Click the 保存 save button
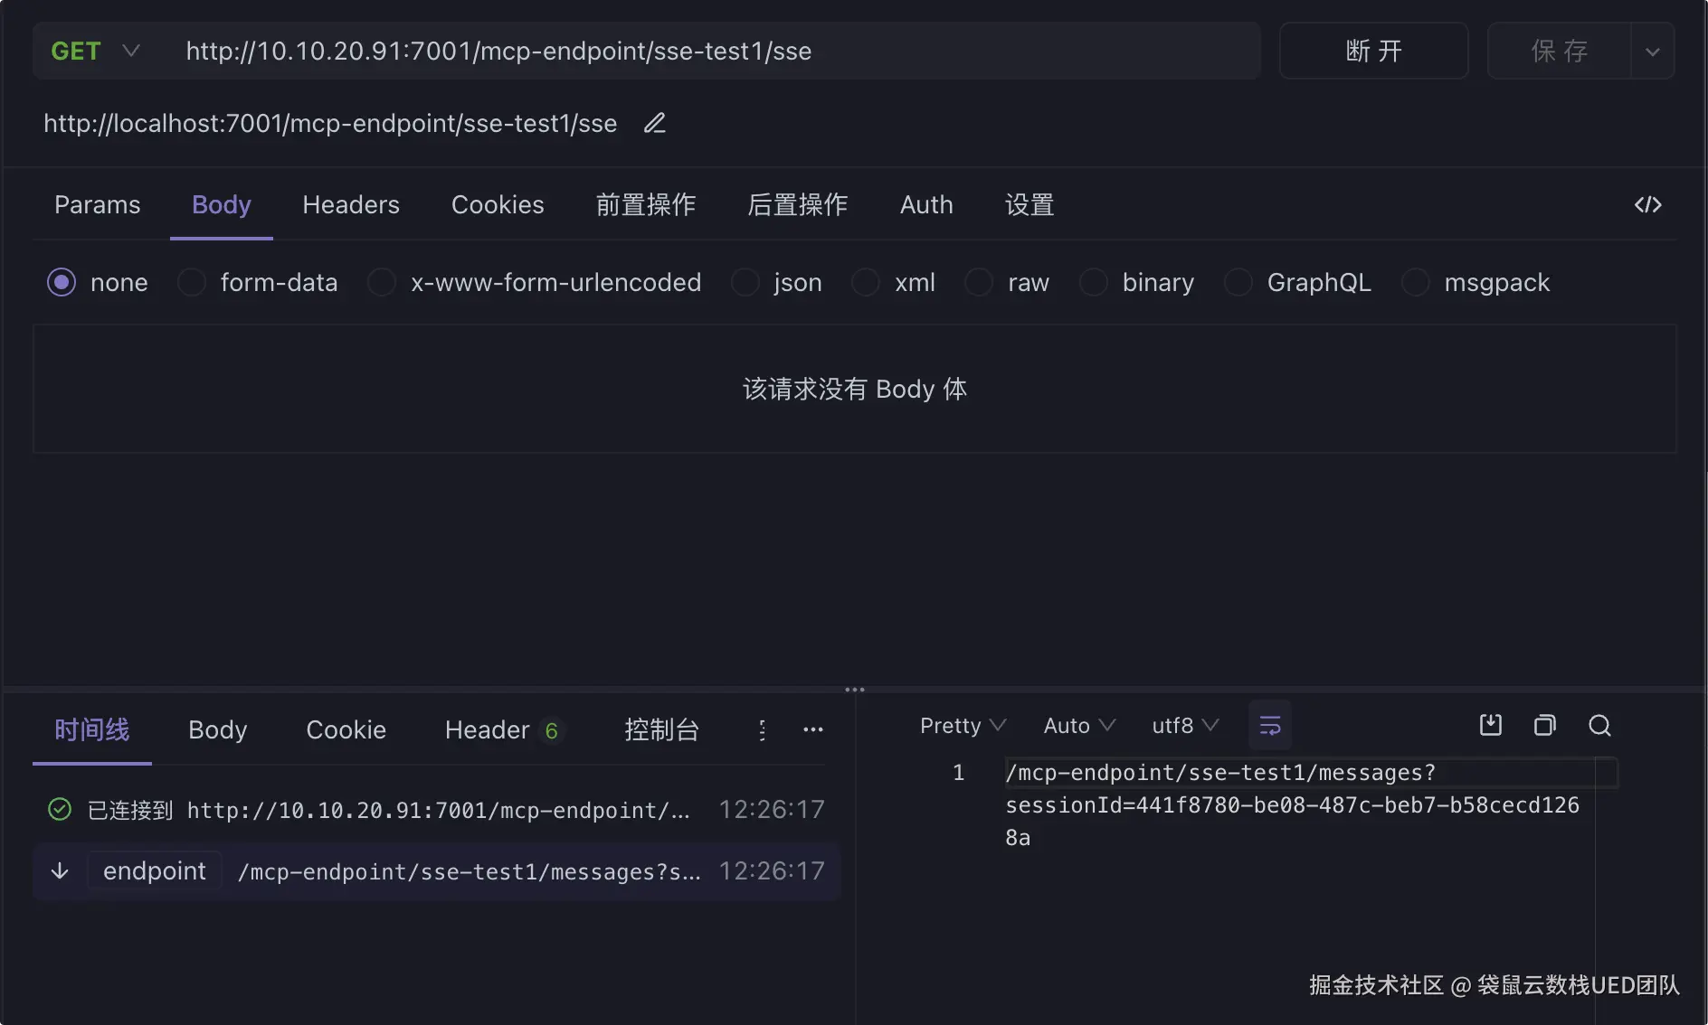The image size is (1708, 1025). (1560, 51)
